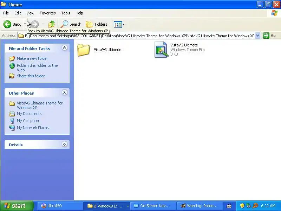Viewport: 281px width, 211px height.
Task: Collapse the File and Folder Tasks panel
Action: pos(65,48)
